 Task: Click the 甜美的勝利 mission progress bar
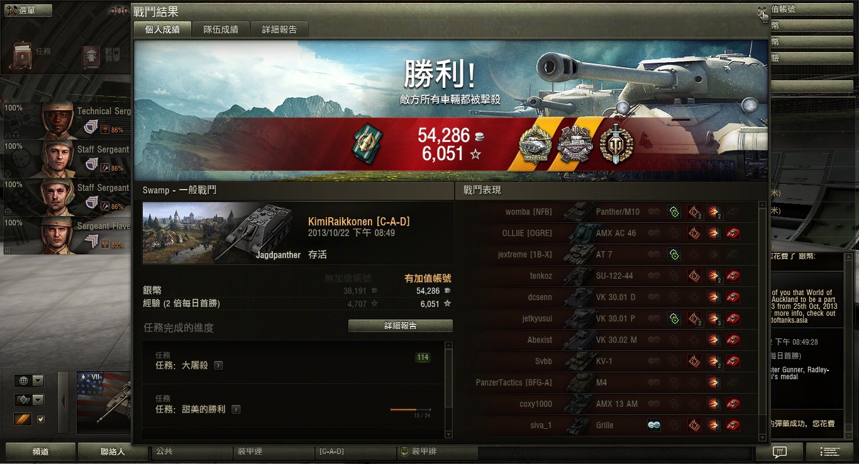(x=411, y=409)
